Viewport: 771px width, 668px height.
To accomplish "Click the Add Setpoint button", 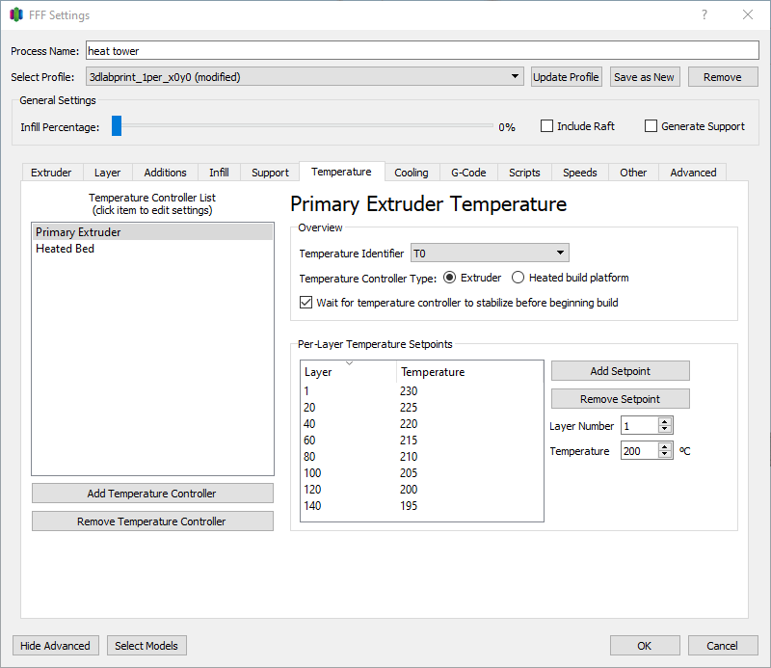I will 620,371.
